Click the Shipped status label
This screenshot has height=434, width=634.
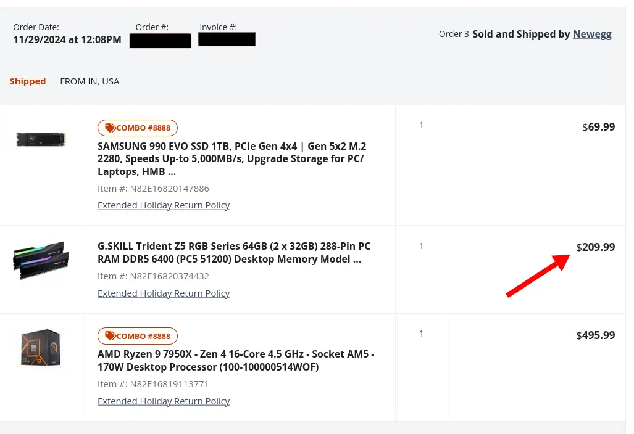coord(28,81)
